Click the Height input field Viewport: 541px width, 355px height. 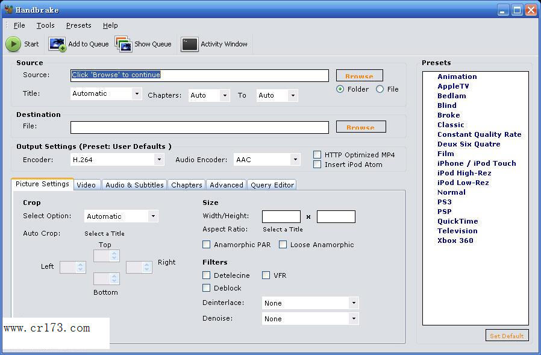[x=336, y=216]
